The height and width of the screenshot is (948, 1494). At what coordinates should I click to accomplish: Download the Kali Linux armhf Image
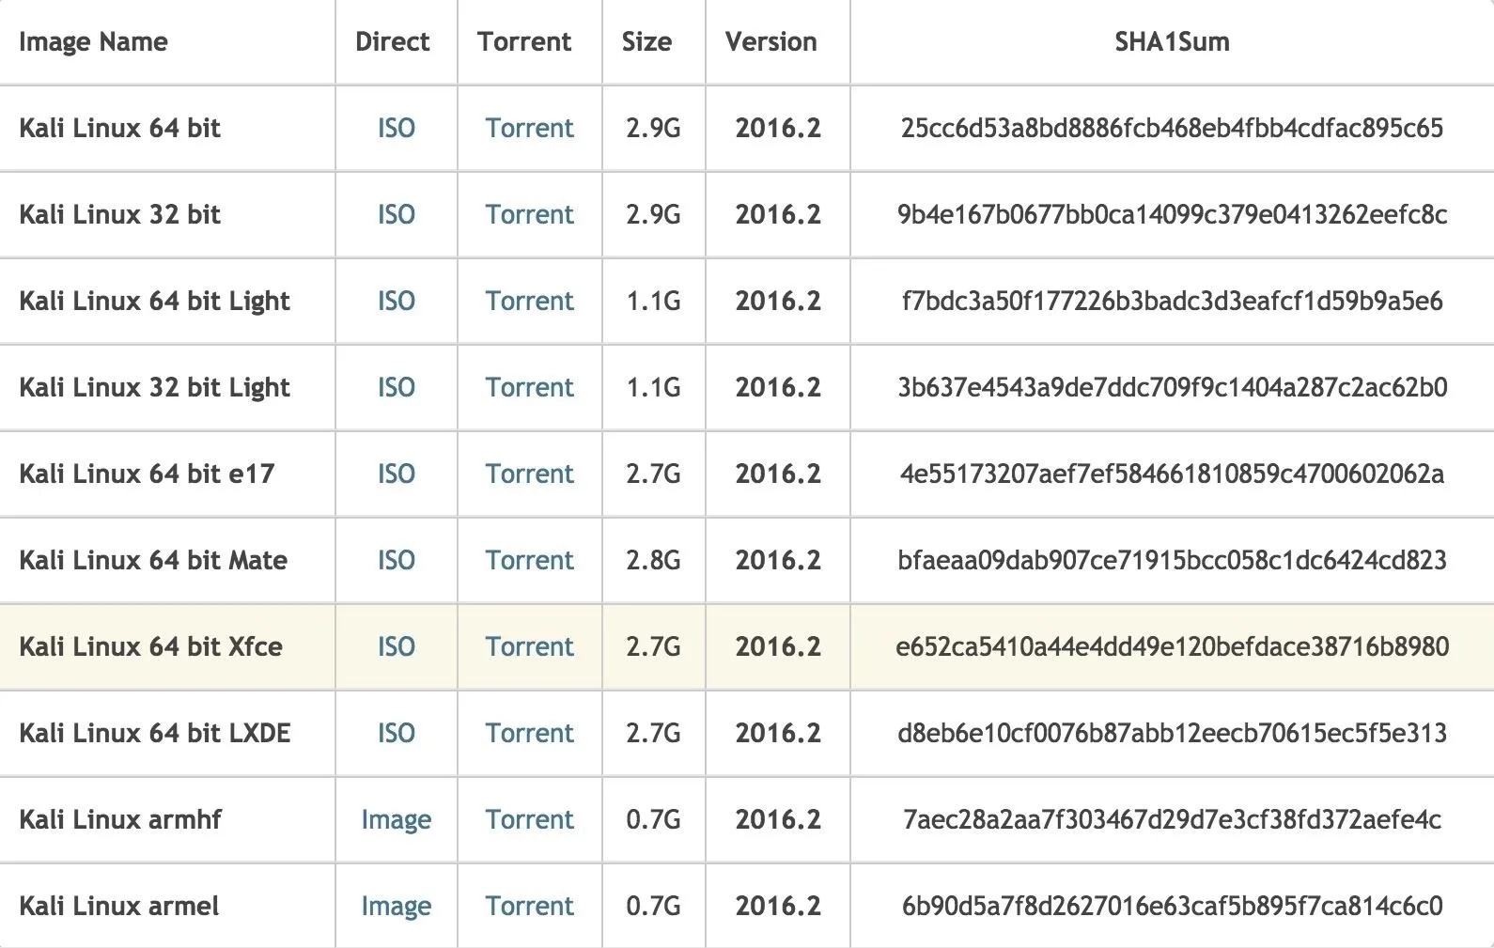click(396, 820)
